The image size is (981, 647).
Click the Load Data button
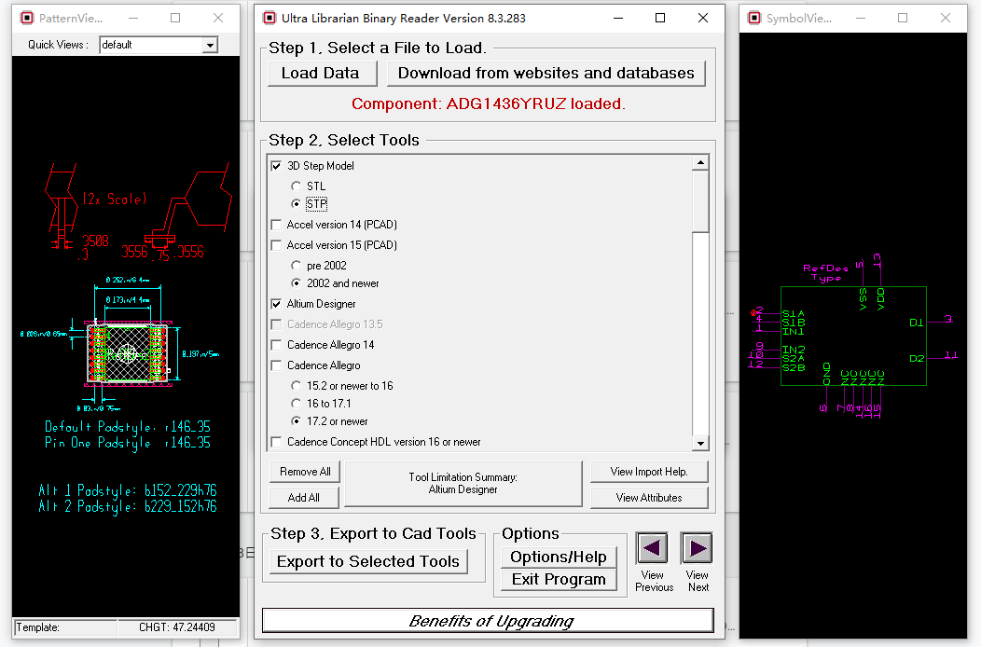point(323,74)
